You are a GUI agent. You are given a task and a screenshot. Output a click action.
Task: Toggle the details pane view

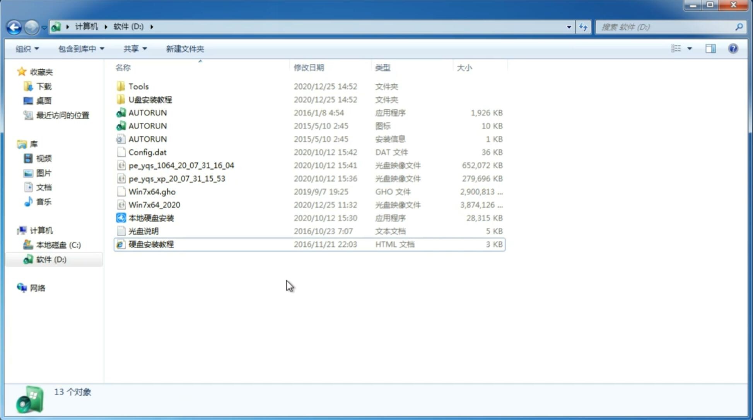coord(710,49)
